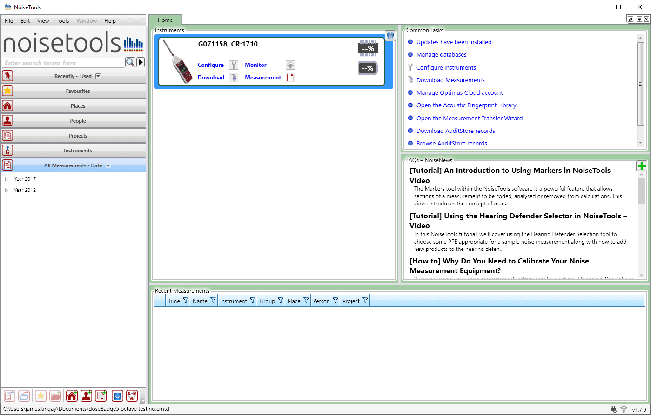Viewport: 651px width, 415px height.
Task: Click the Places navigation button
Action: click(x=74, y=106)
